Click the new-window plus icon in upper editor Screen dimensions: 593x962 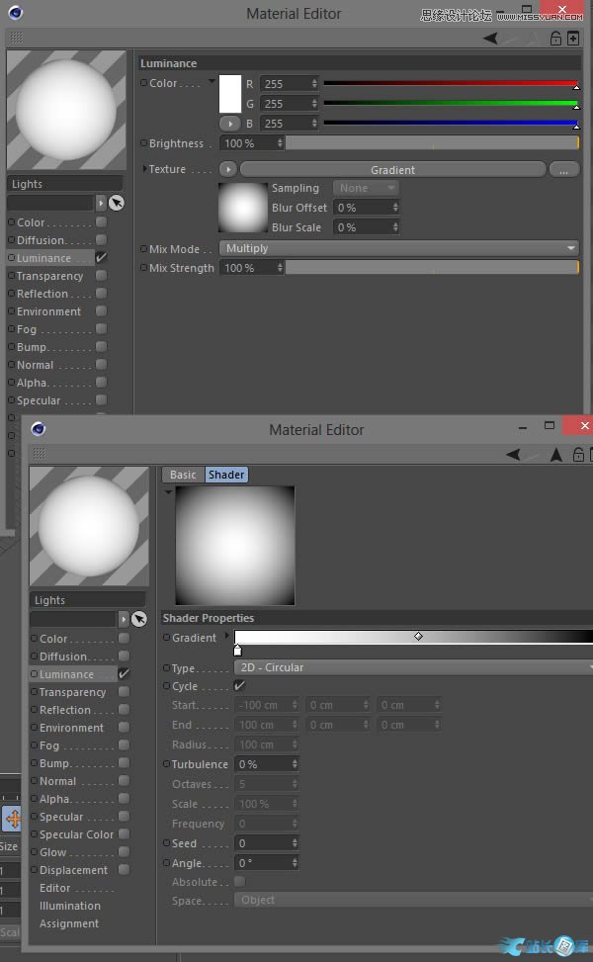573,39
